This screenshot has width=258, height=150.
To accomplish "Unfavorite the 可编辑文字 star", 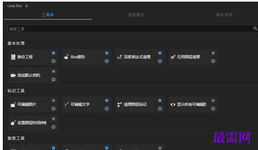I will point(106,100).
